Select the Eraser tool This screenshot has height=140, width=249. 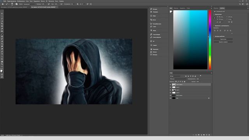tap(2, 41)
